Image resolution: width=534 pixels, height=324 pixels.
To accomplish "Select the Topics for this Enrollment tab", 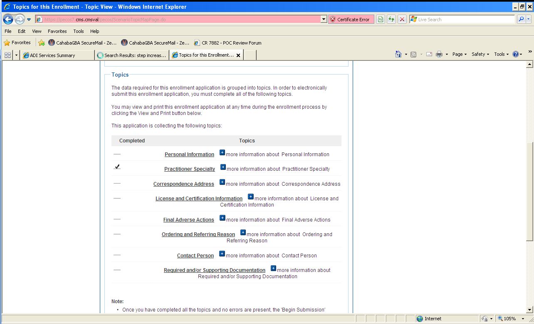I will 203,55.
